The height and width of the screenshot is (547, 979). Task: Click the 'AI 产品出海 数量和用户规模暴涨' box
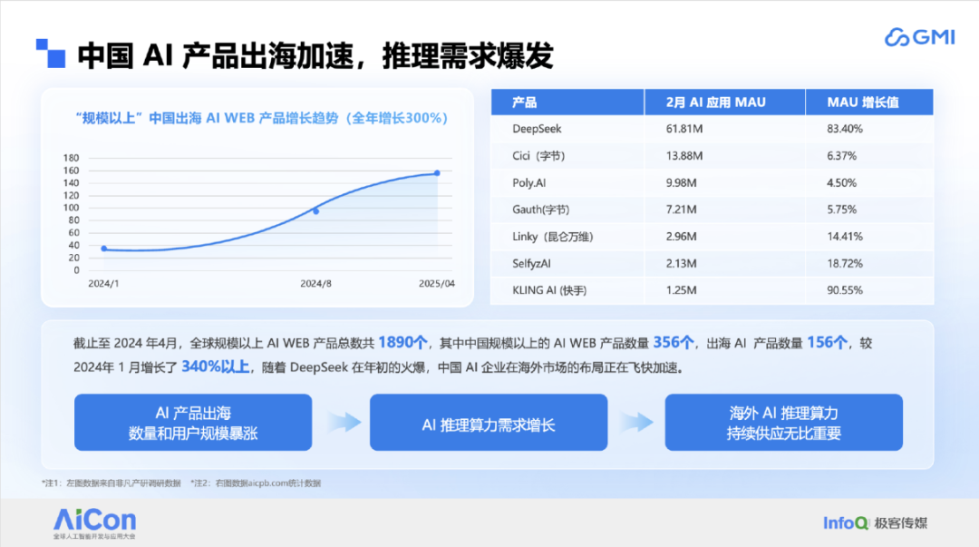coord(193,423)
